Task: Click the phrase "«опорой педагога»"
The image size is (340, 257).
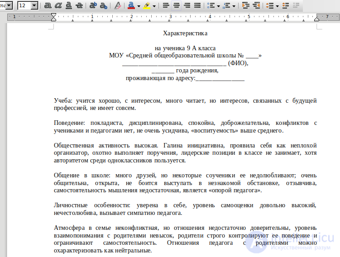Action: click(x=235, y=190)
